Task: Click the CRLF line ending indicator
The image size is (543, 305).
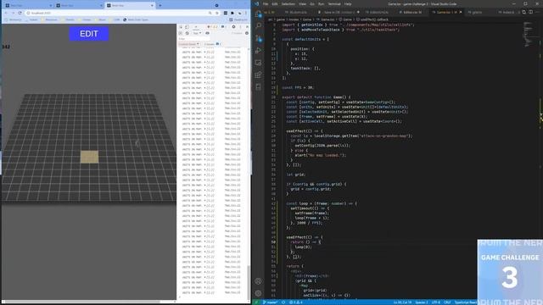Action: point(447,302)
